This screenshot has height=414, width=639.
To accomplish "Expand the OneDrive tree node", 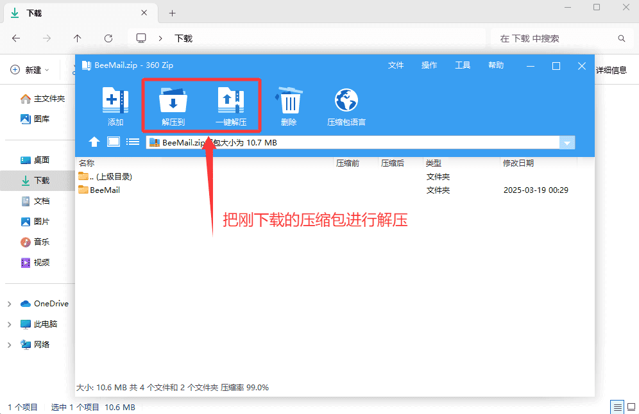I will (x=10, y=304).
